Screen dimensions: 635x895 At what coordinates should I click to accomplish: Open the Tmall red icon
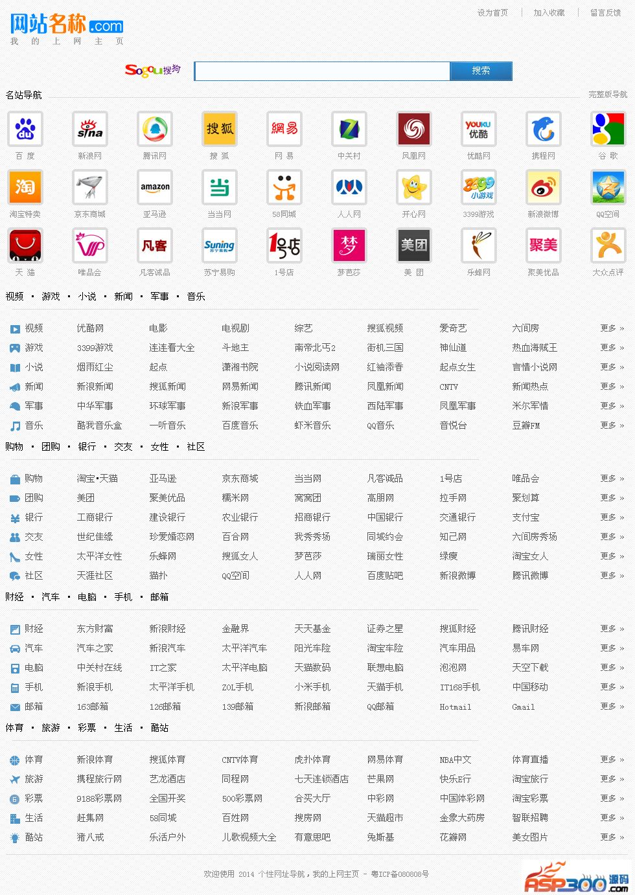tap(25, 245)
